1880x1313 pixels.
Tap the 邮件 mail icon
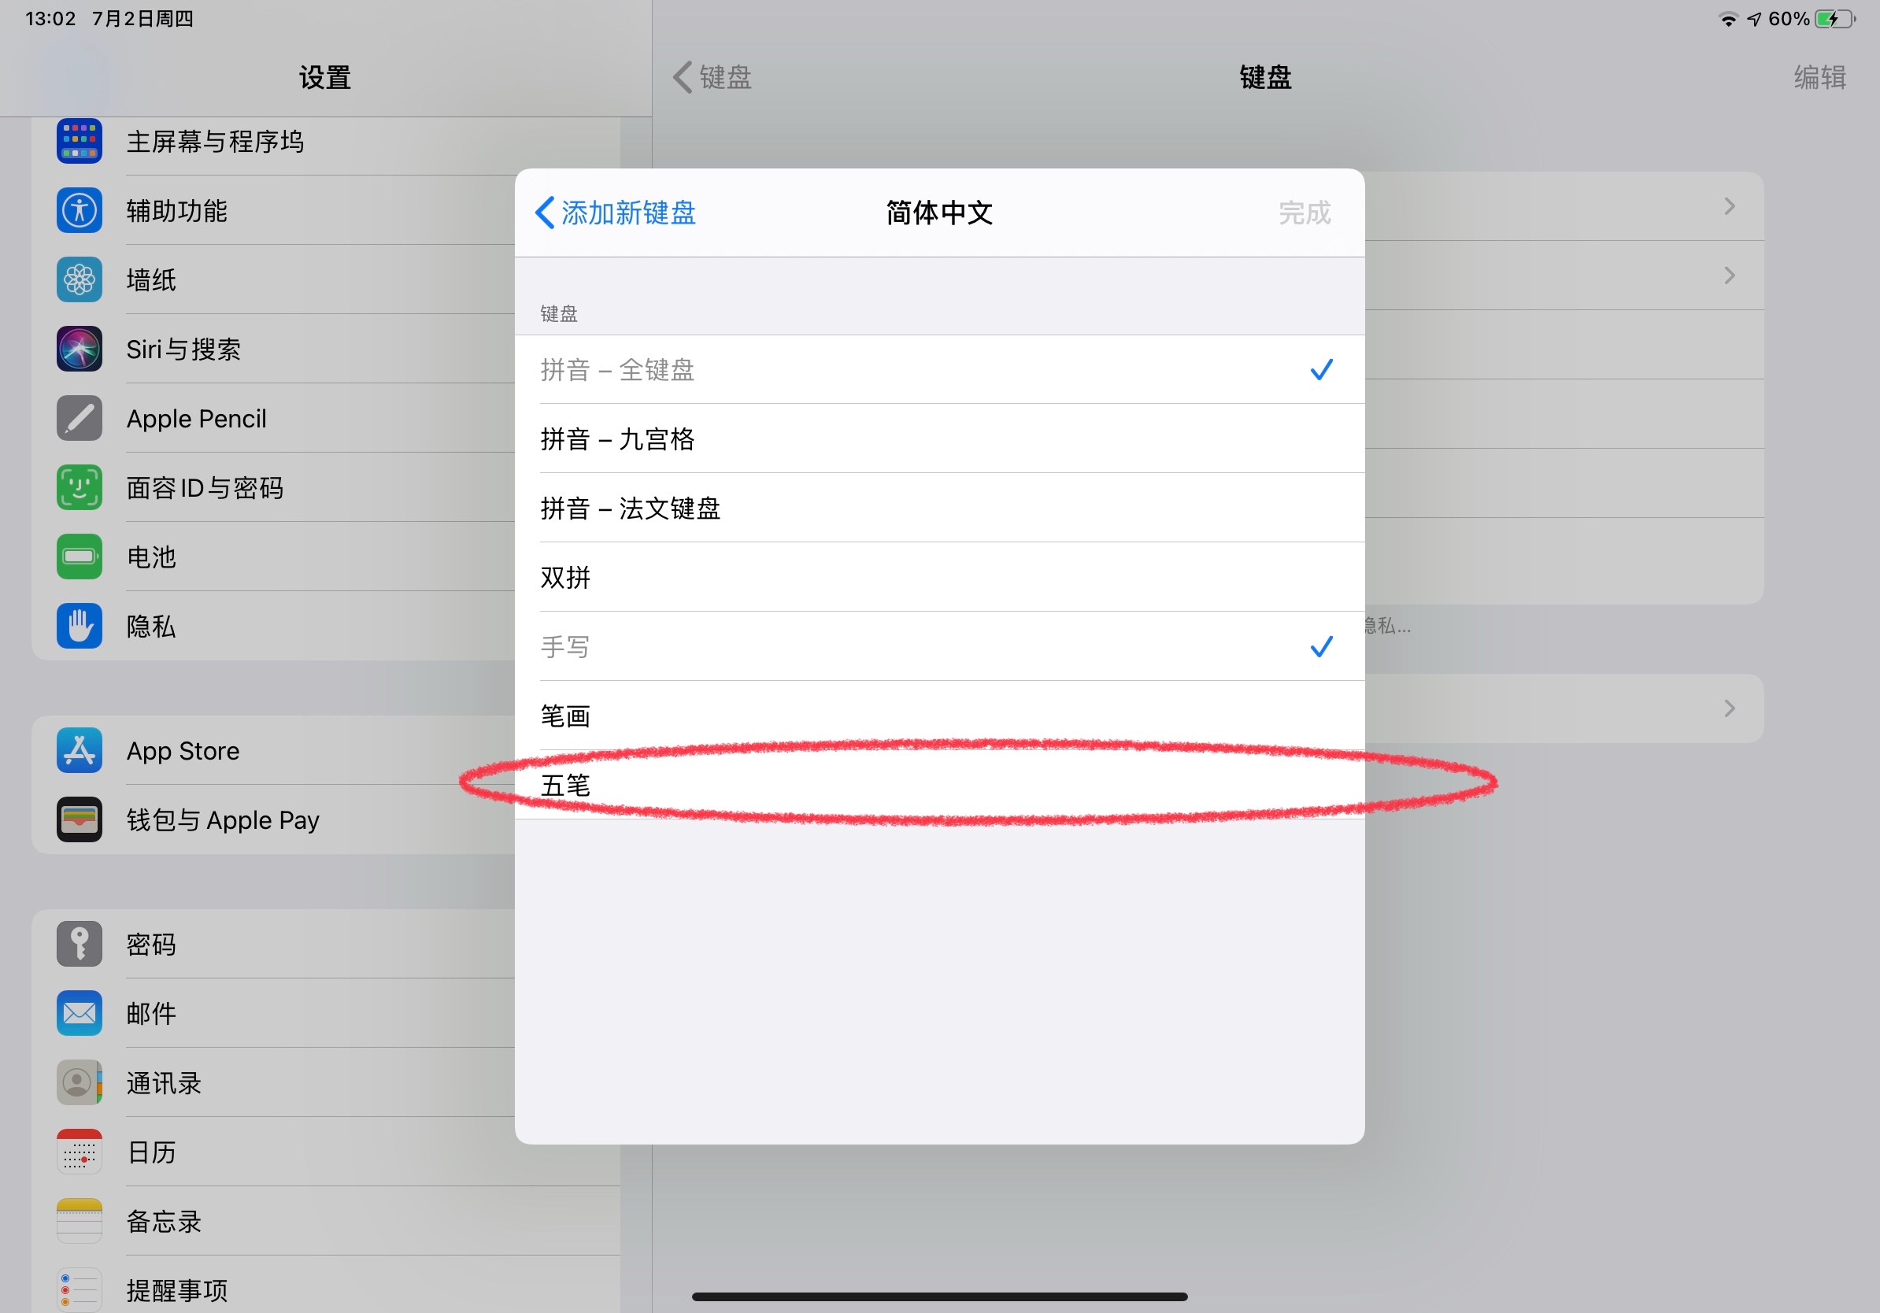click(80, 1013)
